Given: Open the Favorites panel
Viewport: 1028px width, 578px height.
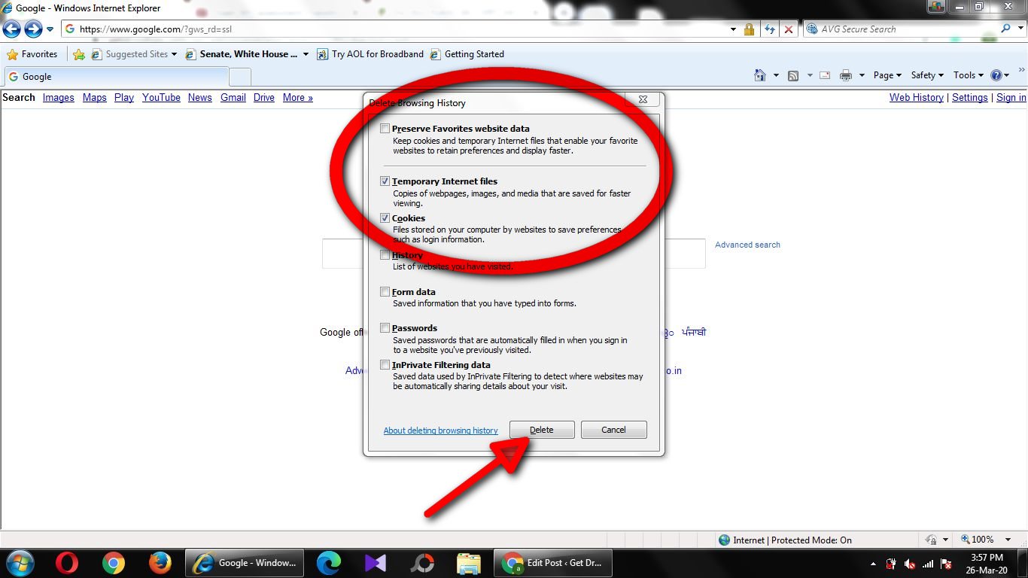Looking at the screenshot, I should tap(32, 54).
